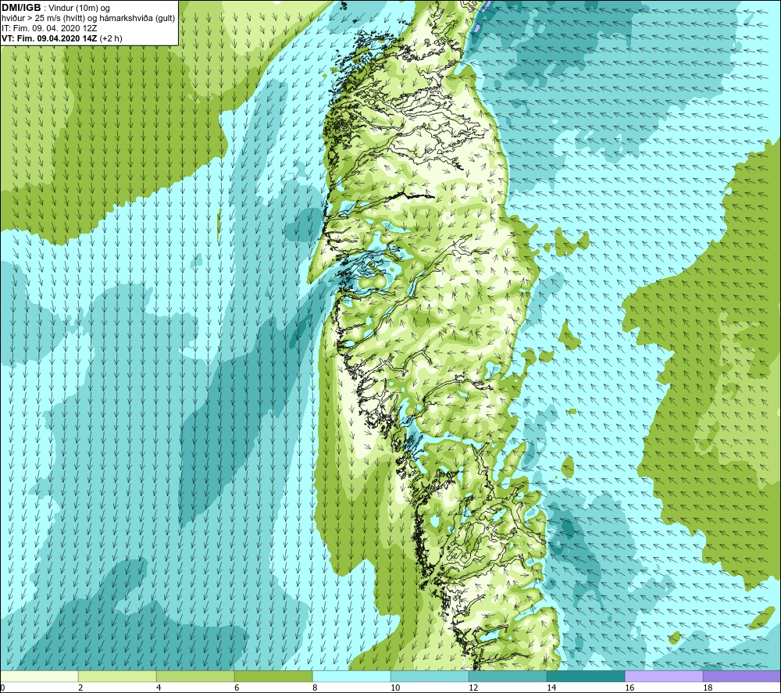Click the 16–18 m/s light purple legend swatch
The image size is (781, 693).
click(664, 676)
